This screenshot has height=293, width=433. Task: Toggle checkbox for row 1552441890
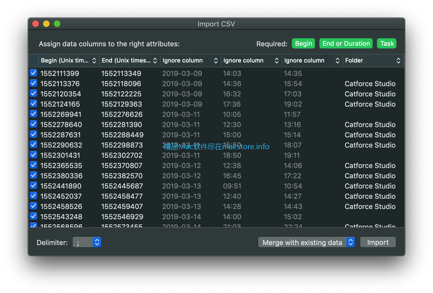tap(33, 186)
